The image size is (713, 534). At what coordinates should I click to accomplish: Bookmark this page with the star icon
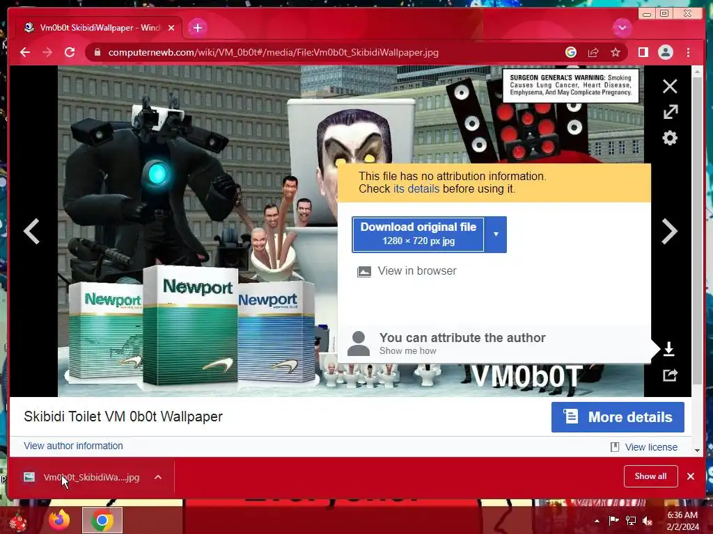click(616, 52)
